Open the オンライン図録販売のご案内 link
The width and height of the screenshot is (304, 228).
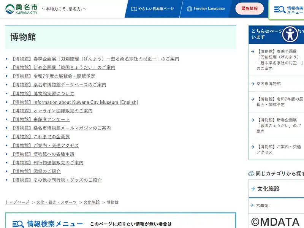tap(52, 111)
